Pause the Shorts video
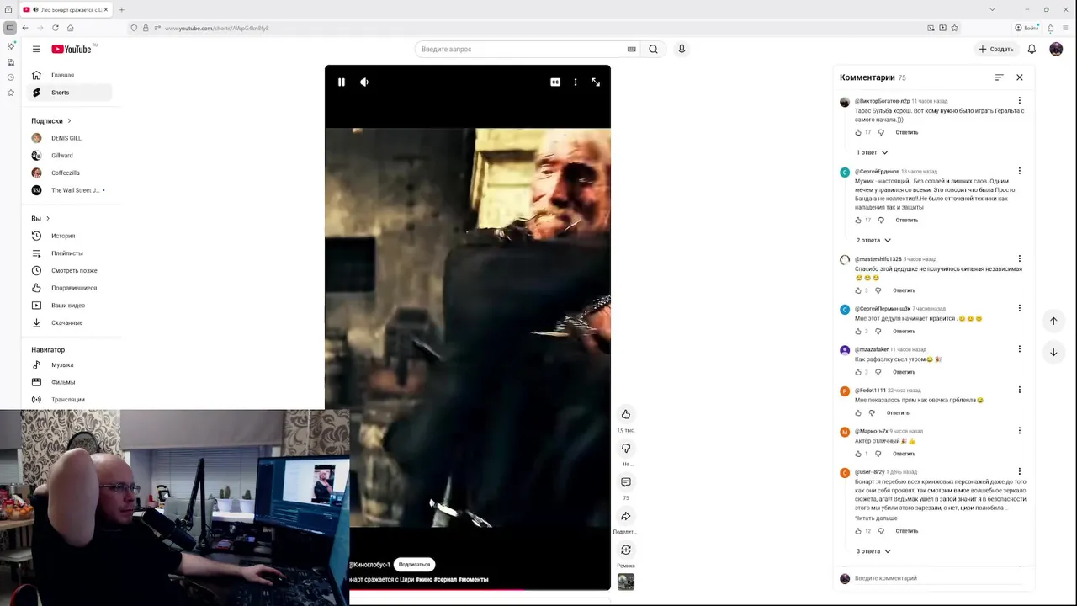Viewport: 1077px width, 606px height. (341, 82)
